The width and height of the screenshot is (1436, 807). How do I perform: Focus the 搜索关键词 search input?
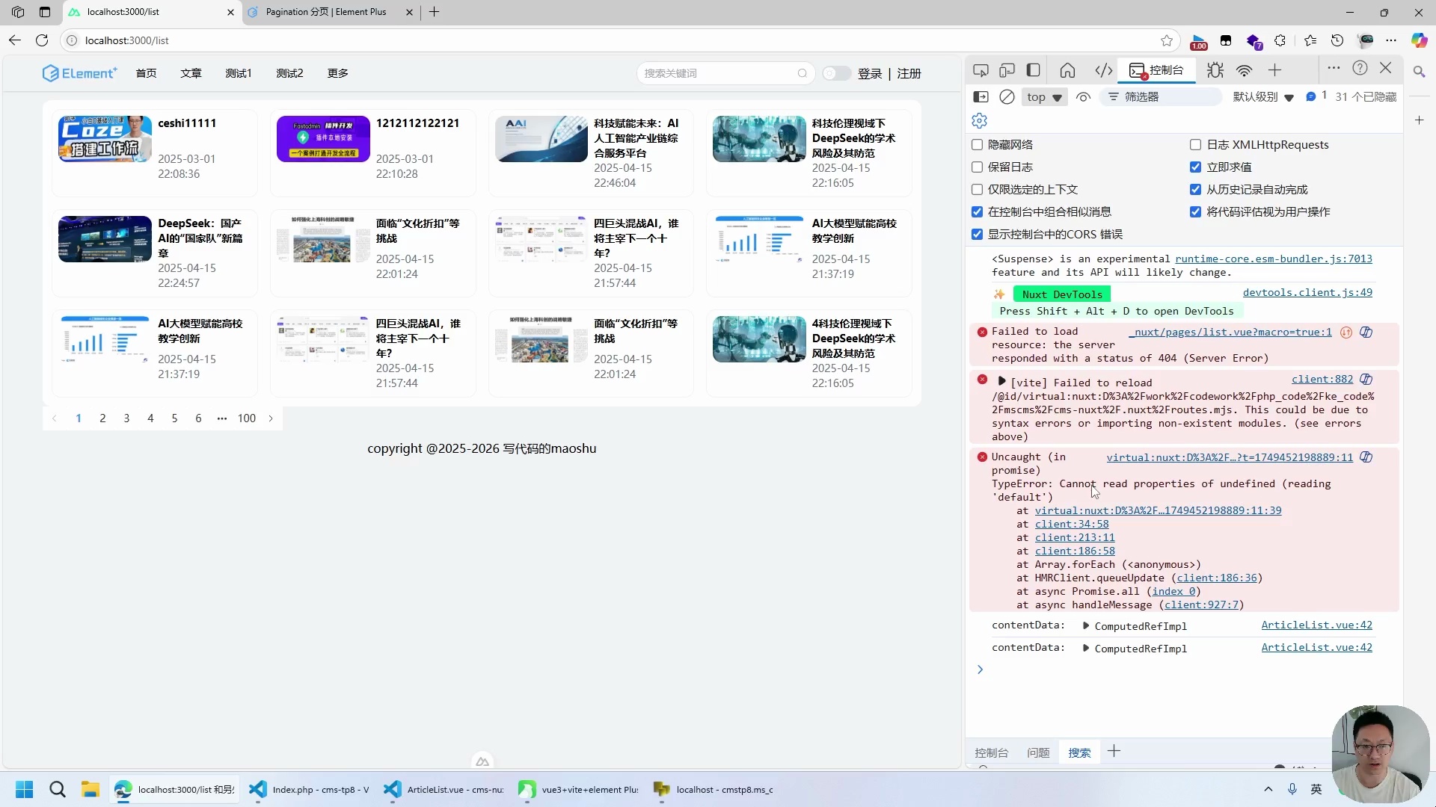pyautogui.click(x=718, y=73)
